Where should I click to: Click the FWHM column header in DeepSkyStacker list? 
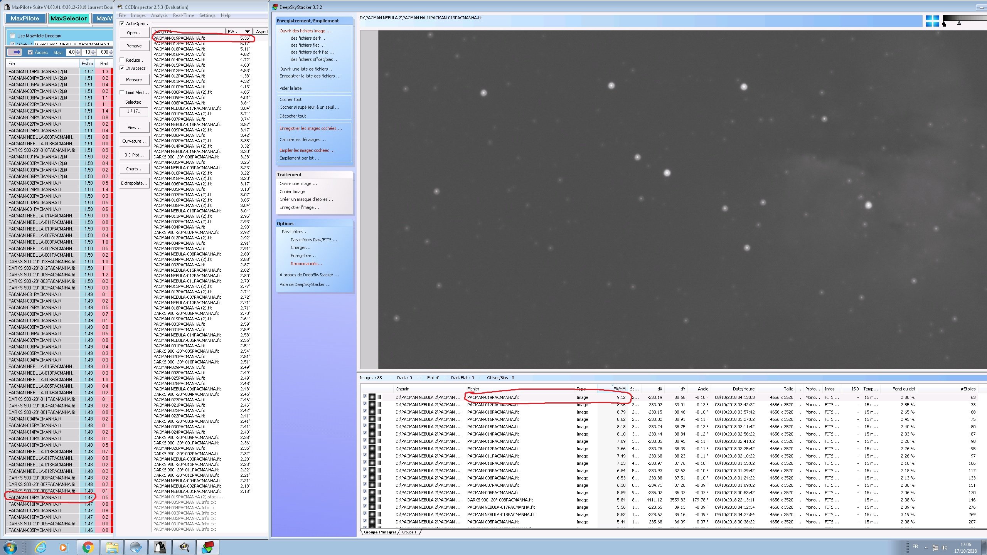pyautogui.click(x=619, y=389)
